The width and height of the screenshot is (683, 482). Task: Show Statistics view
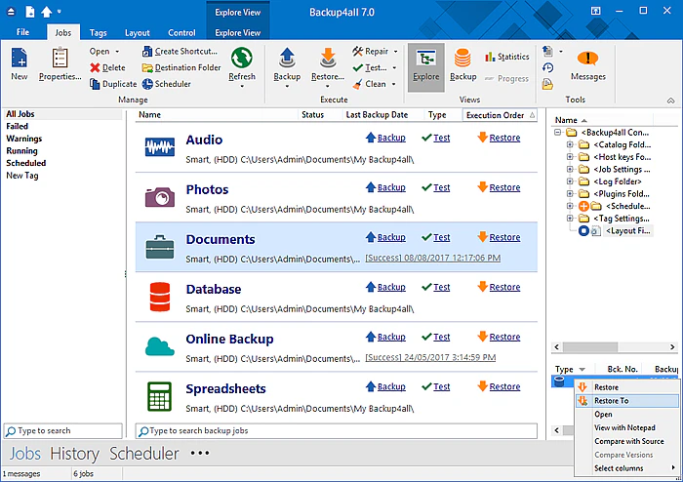click(506, 57)
